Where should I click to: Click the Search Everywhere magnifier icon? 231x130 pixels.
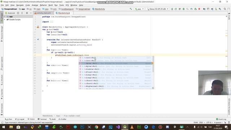coord(225,9)
